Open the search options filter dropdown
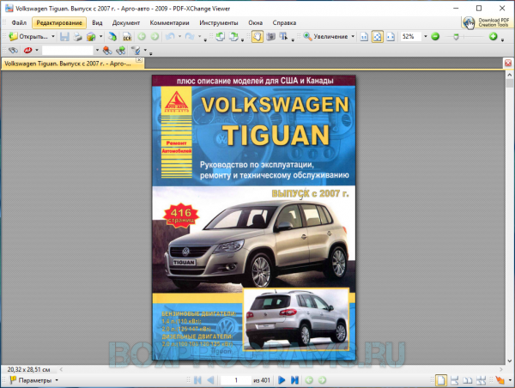 point(145,51)
